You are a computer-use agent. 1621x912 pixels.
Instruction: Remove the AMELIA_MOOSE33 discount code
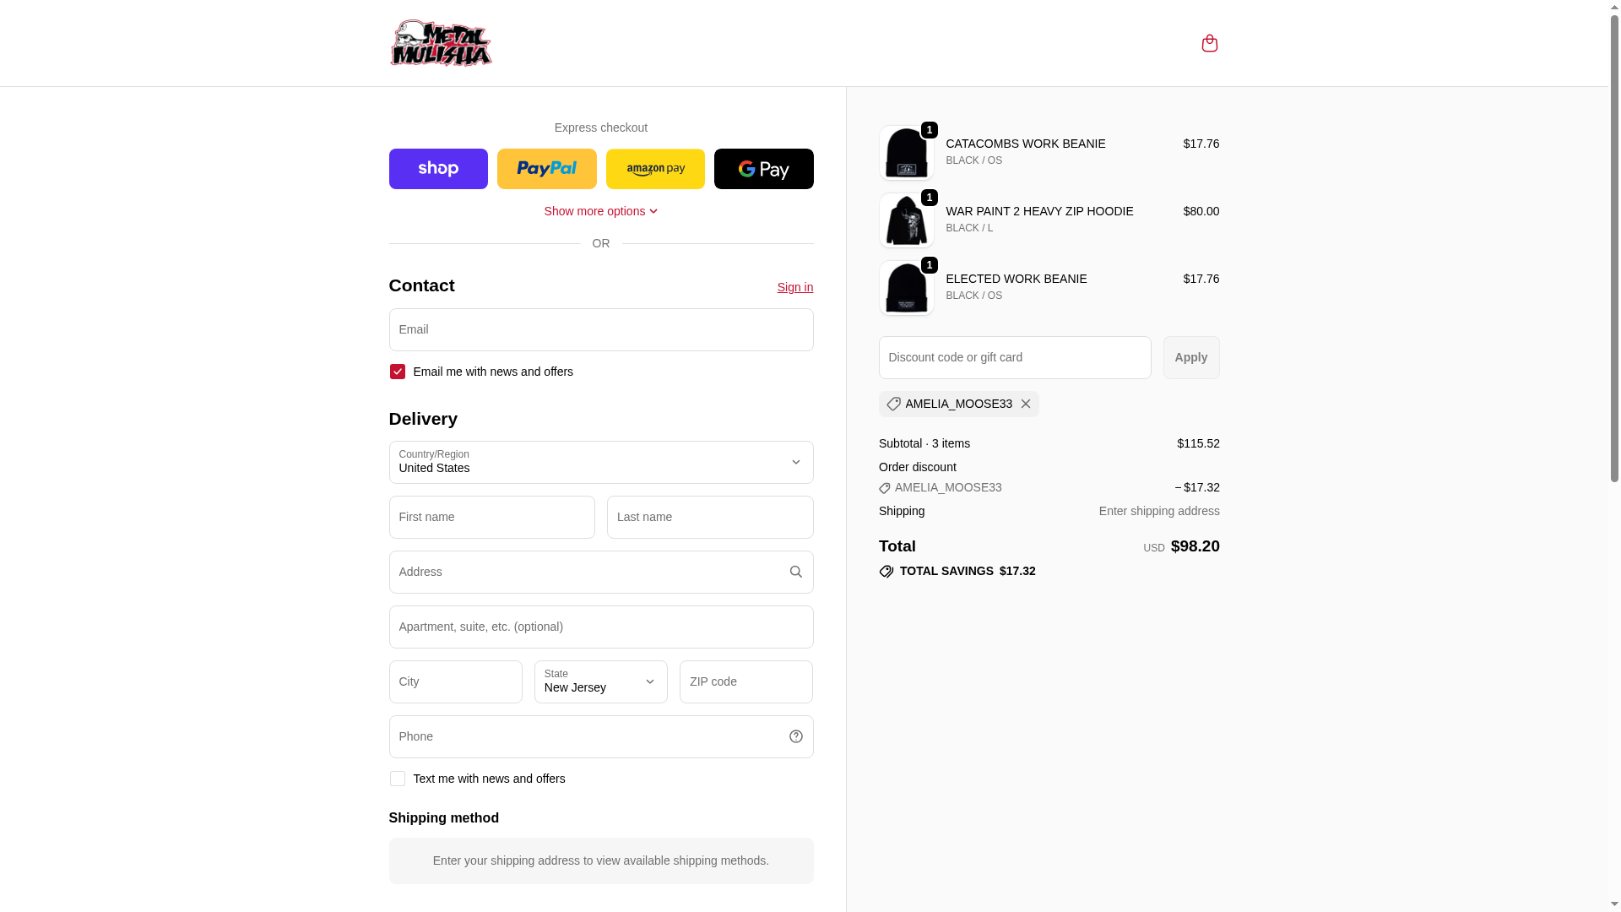click(x=1025, y=404)
